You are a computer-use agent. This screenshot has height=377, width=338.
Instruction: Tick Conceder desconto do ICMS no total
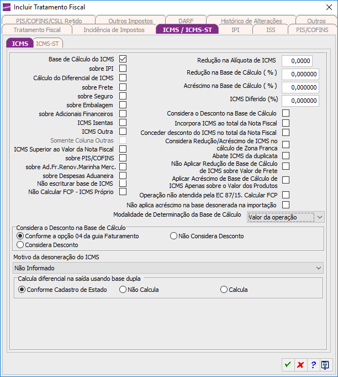[x=286, y=133]
